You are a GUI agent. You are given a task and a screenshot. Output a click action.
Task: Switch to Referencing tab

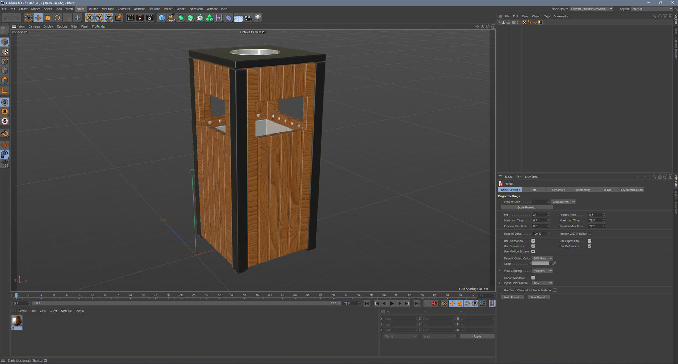point(583,190)
